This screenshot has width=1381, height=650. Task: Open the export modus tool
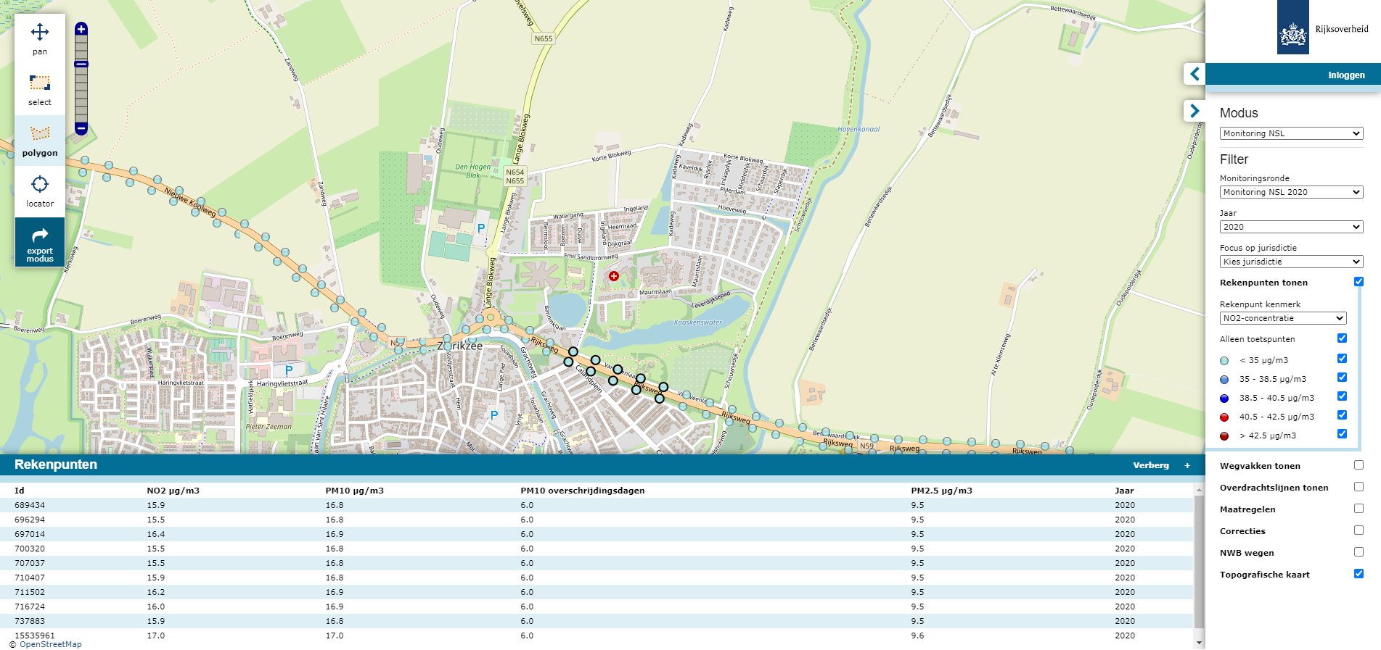tap(40, 242)
